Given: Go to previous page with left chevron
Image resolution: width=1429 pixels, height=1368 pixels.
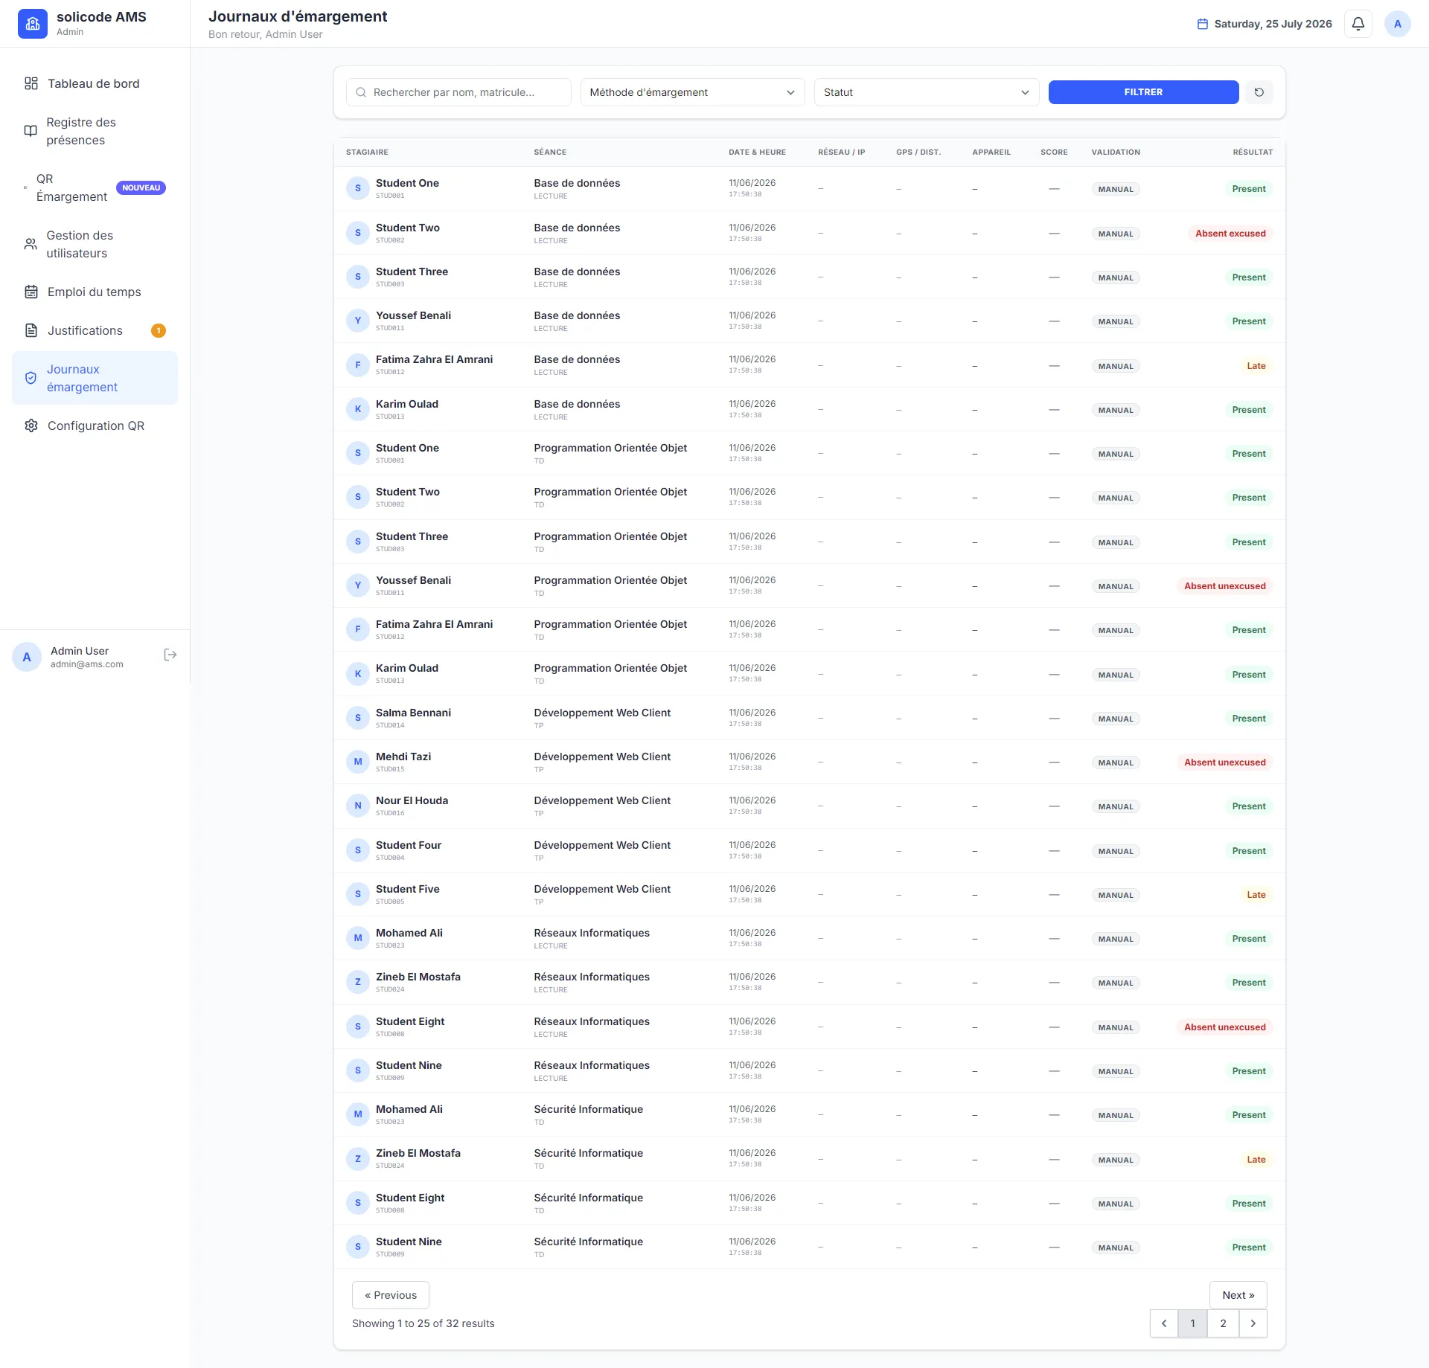Looking at the screenshot, I should point(1164,1323).
